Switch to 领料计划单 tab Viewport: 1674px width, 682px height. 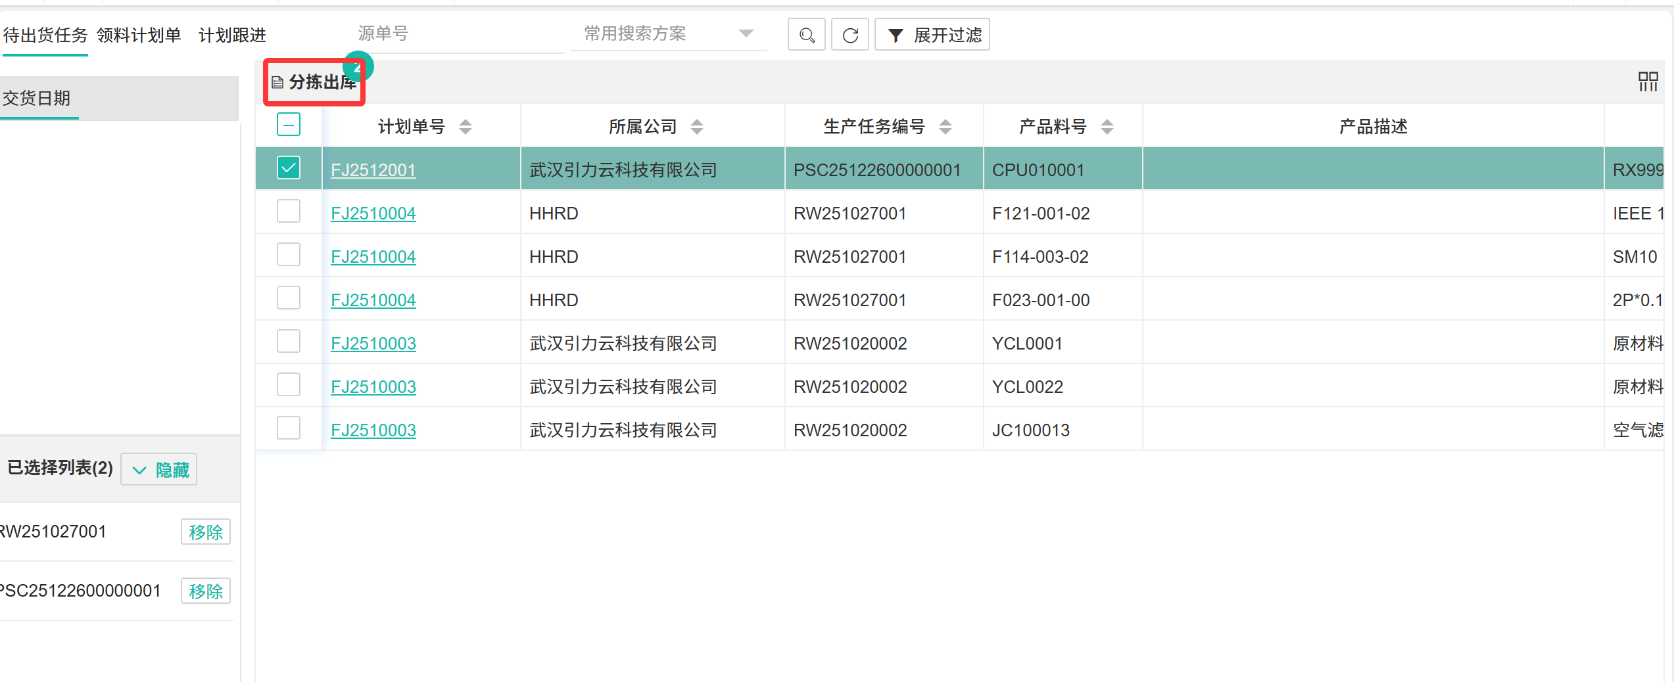click(x=139, y=35)
